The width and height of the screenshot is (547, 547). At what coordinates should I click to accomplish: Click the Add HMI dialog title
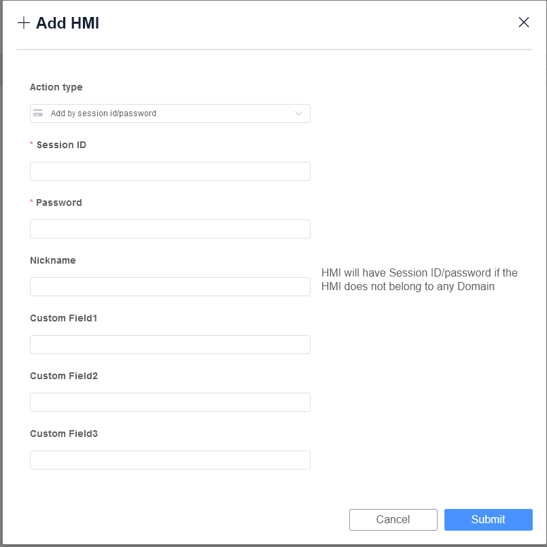(x=67, y=23)
